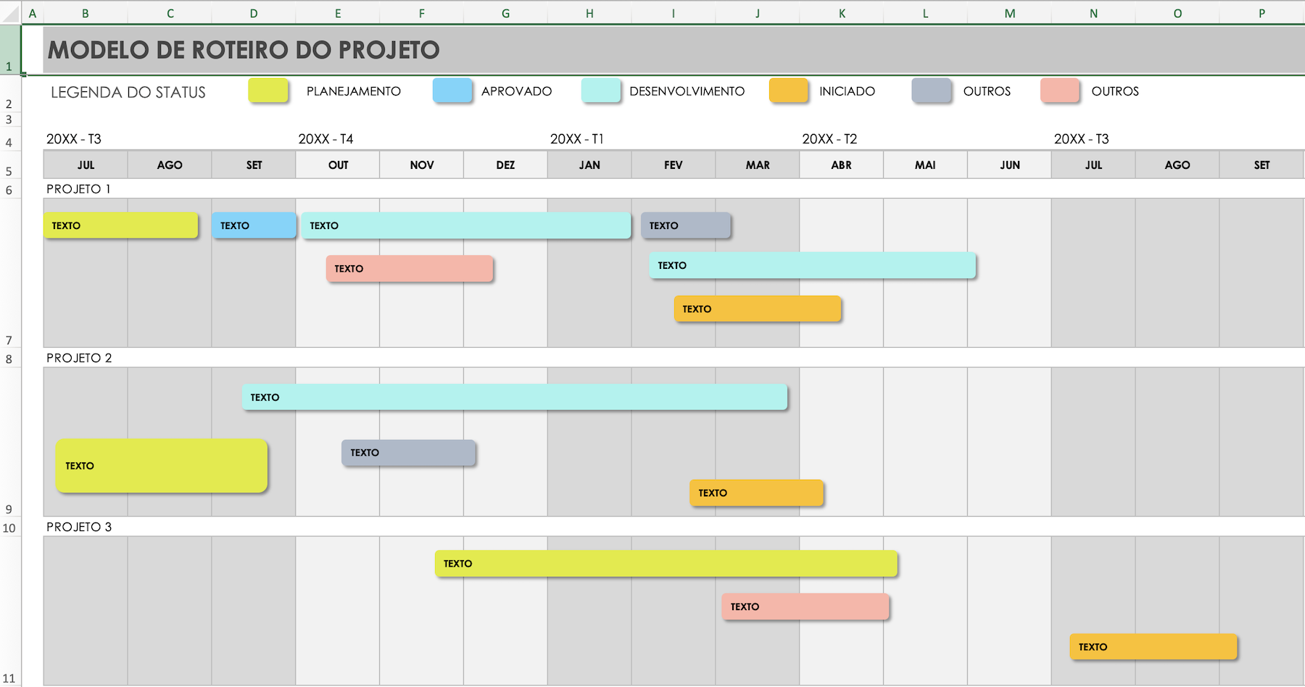Select Projeto 1 yellow-green planning bar
The image size is (1305, 687).
coord(120,225)
